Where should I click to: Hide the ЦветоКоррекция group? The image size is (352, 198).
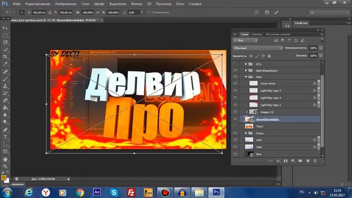(x=235, y=70)
